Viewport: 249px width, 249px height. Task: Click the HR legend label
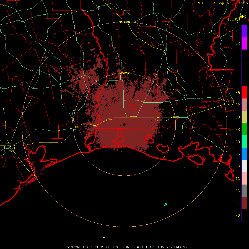[x=237, y=129]
